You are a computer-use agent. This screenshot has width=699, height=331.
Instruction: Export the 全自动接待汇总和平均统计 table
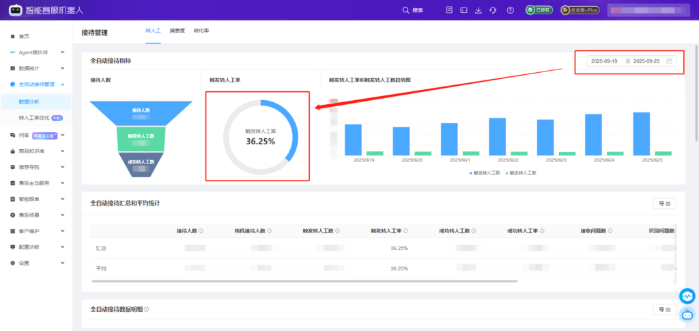pyautogui.click(x=665, y=204)
